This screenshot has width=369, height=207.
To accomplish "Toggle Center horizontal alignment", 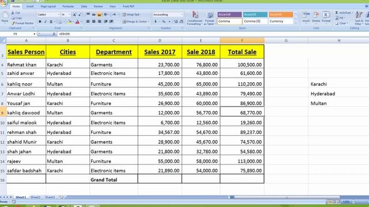I will (93, 21).
